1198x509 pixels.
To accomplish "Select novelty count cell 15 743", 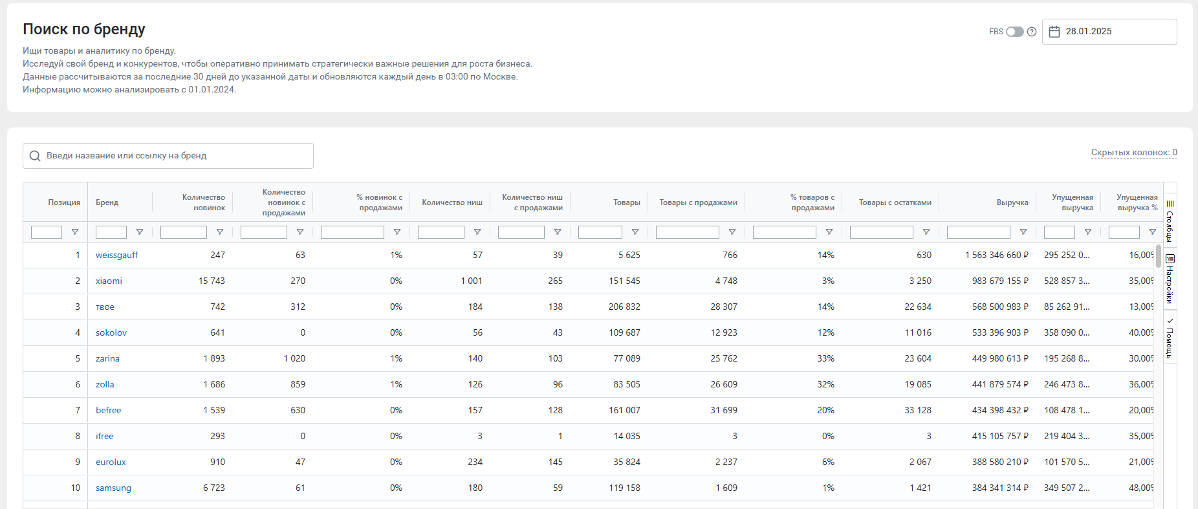I will [x=212, y=281].
